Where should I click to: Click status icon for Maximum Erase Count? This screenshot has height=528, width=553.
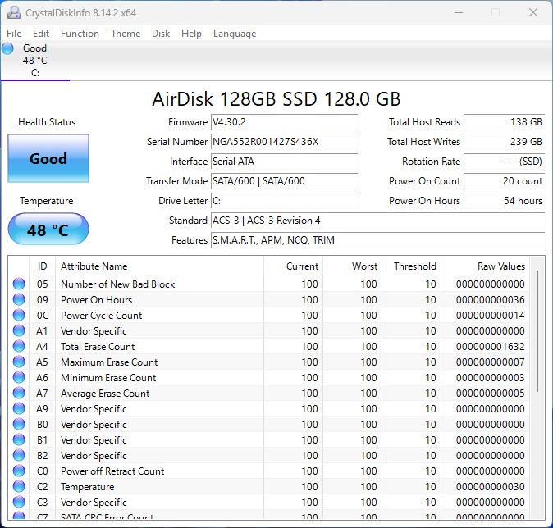(19, 362)
